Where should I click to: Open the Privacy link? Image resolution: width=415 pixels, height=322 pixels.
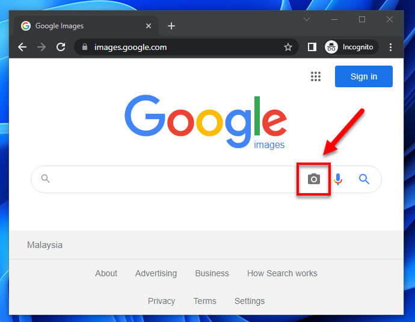161,301
